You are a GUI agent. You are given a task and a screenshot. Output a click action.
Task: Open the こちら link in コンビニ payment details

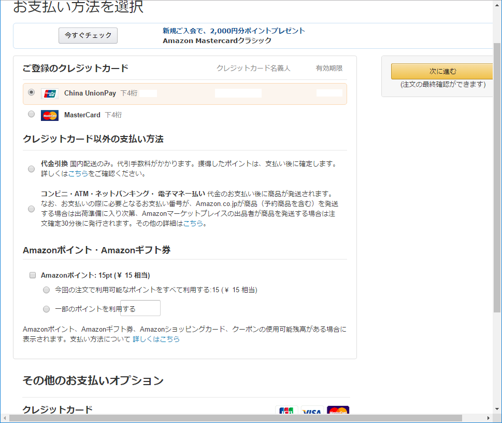pos(193,223)
